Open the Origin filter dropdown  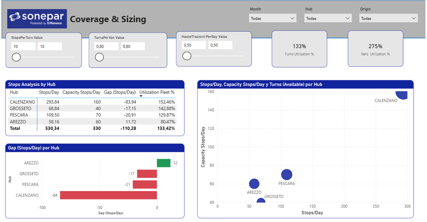pos(388,18)
